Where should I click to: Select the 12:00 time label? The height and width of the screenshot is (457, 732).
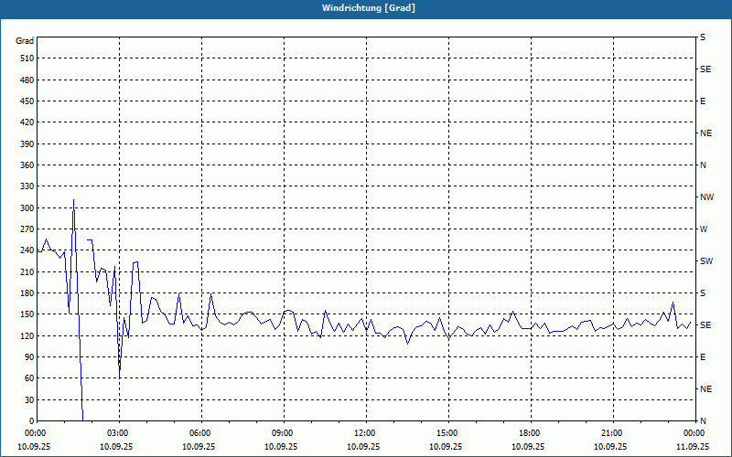click(x=366, y=433)
